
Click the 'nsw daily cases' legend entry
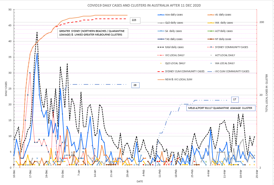[x=170, y=15]
